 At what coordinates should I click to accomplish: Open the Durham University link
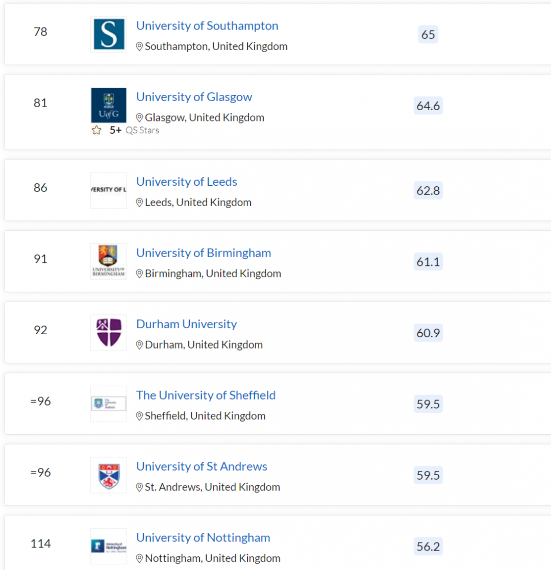click(187, 324)
